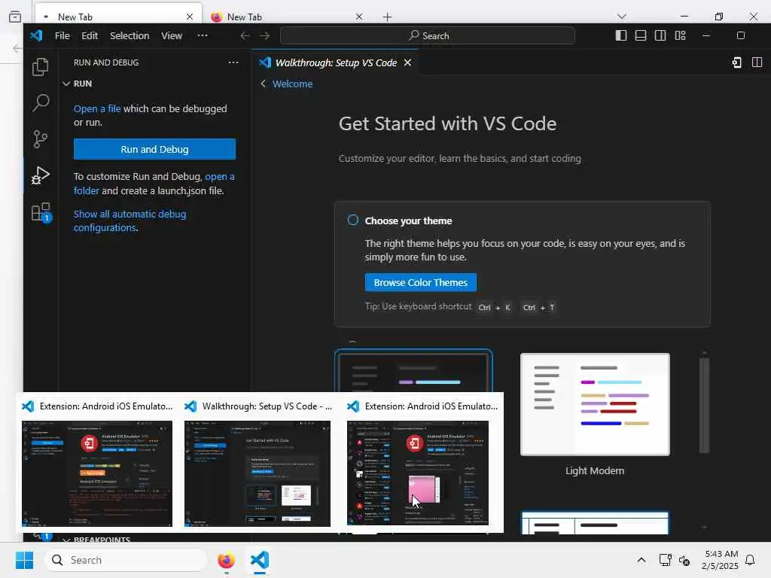Go forward with the navigation arrow

pos(264,36)
